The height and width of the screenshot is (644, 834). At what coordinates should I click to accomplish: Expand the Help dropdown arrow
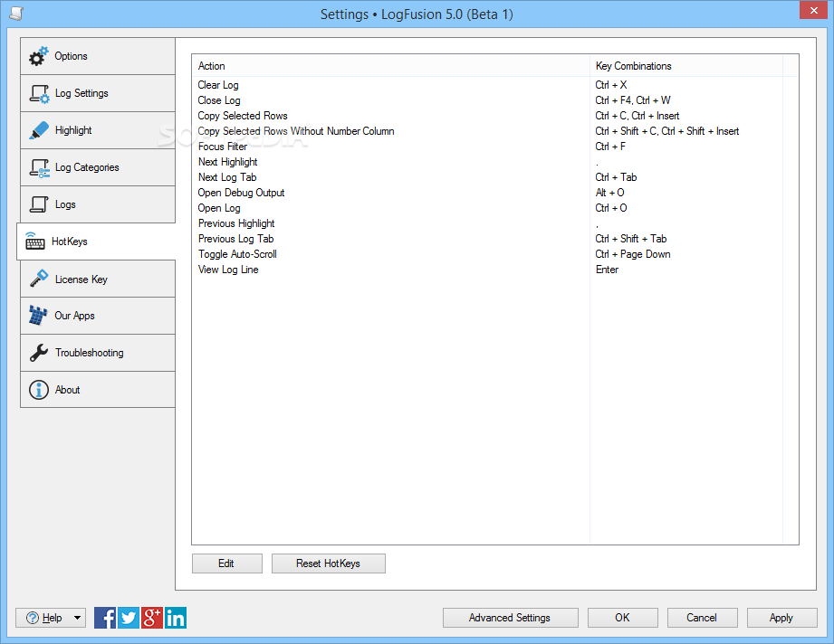tap(78, 618)
